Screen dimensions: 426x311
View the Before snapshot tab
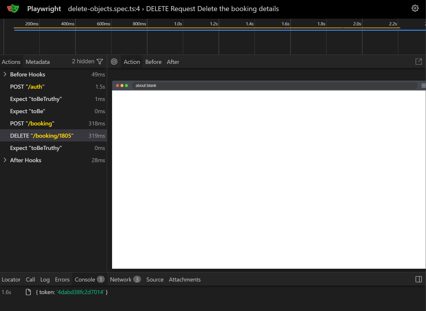(153, 62)
